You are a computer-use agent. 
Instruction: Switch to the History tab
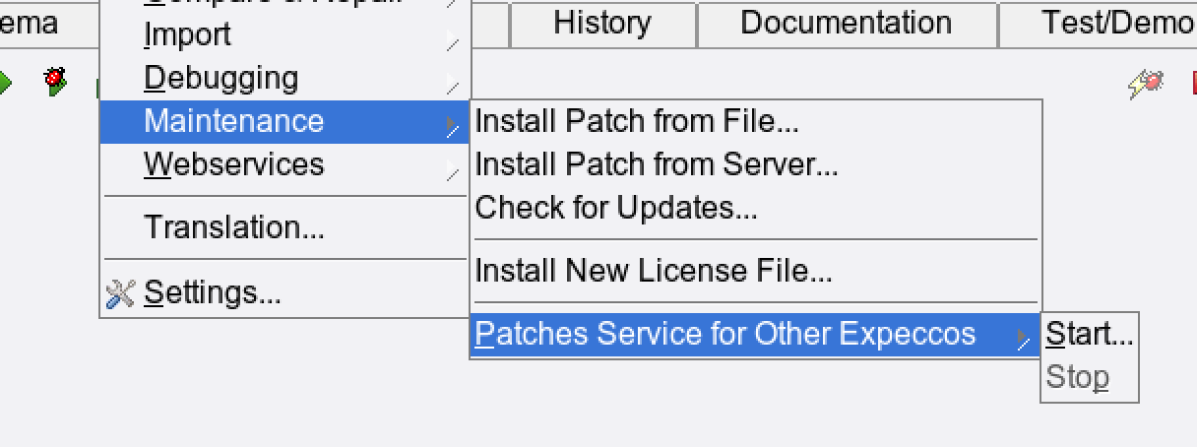pos(602,23)
